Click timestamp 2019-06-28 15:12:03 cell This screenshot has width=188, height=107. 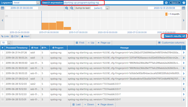tap(16, 84)
